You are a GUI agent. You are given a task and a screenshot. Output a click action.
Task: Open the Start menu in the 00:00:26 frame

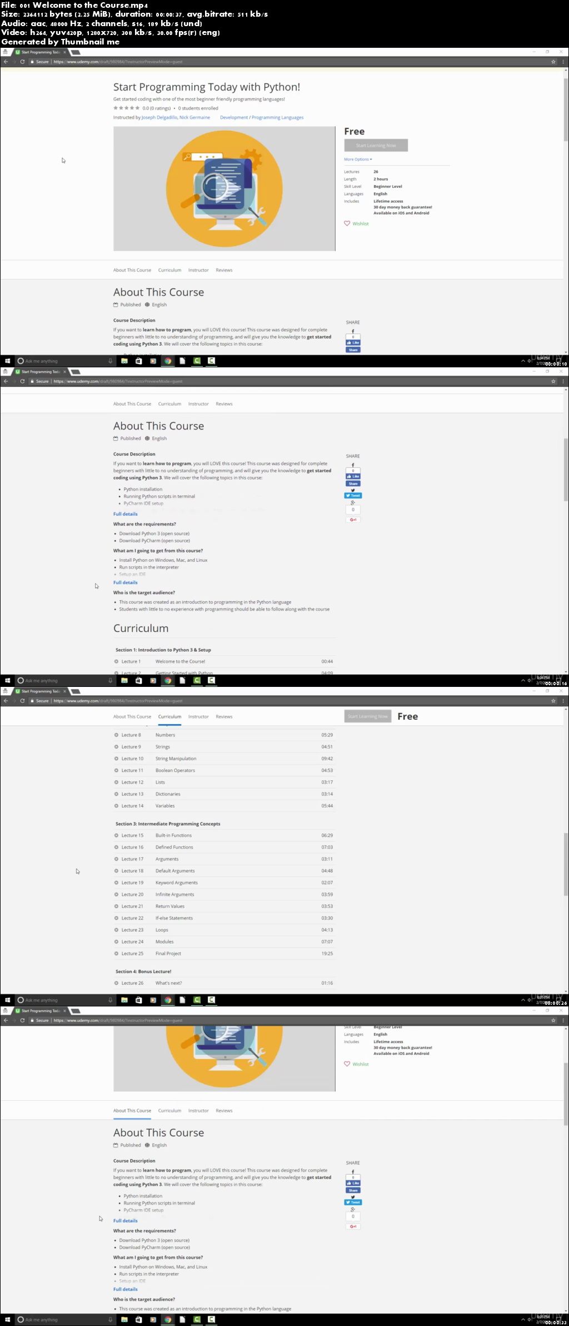pyautogui.click(x=7, y=1000)
